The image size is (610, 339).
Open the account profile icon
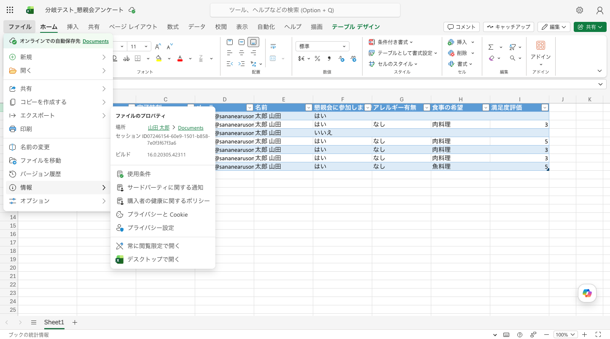(x=599, y=10)
